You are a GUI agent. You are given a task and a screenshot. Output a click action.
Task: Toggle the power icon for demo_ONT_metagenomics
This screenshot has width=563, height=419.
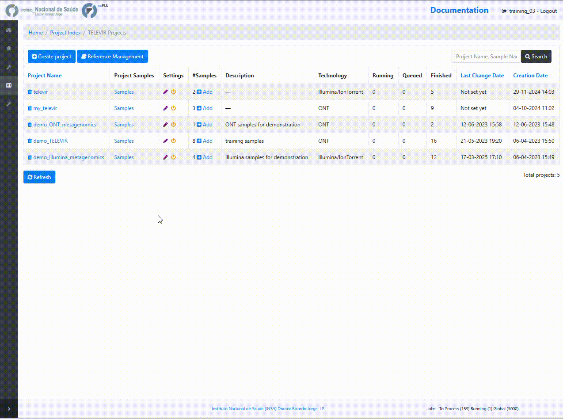(x=173, y=125)
